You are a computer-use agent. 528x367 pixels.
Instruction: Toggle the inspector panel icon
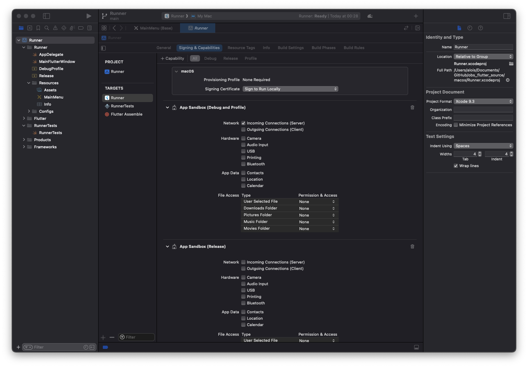507,16
